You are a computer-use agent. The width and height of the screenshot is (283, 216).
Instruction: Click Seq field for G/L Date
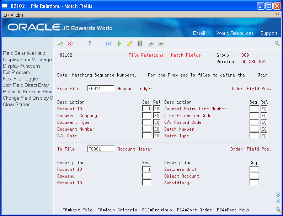coord(147,136)
